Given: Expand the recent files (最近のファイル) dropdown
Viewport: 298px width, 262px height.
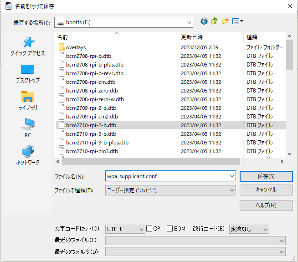Looking at the screenshot, I should 195,241.
